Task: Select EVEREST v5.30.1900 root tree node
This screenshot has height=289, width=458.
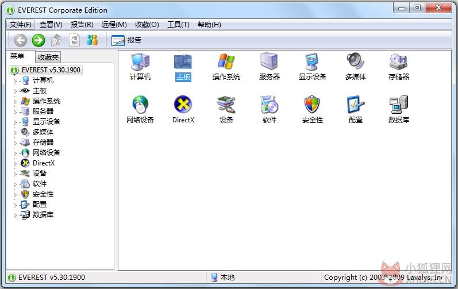Action: [45, 70]
